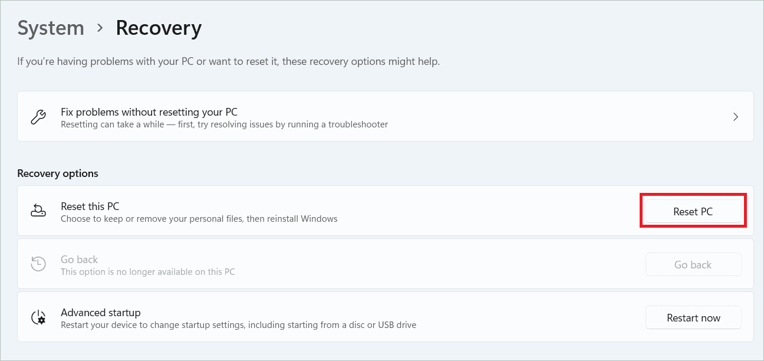Navigate to System via the breadcrumb
This screenshot has width=764, height=361.
[x=51, y=28]
